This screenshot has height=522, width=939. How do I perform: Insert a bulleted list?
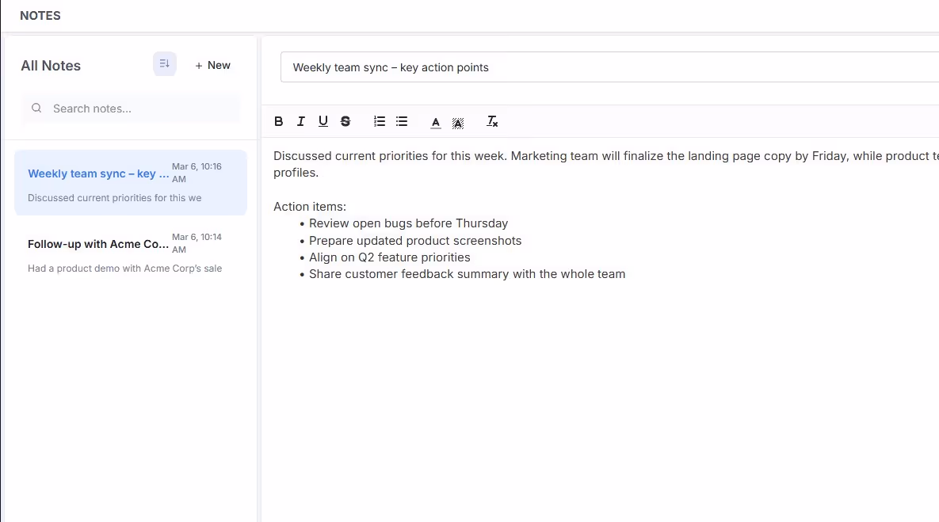click(x=402, y=121)
